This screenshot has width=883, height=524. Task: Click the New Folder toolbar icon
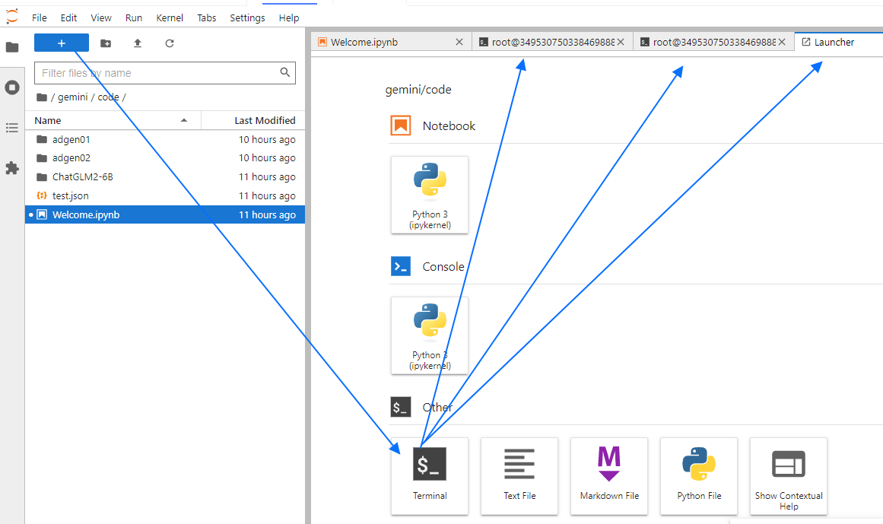click(106, 43)
